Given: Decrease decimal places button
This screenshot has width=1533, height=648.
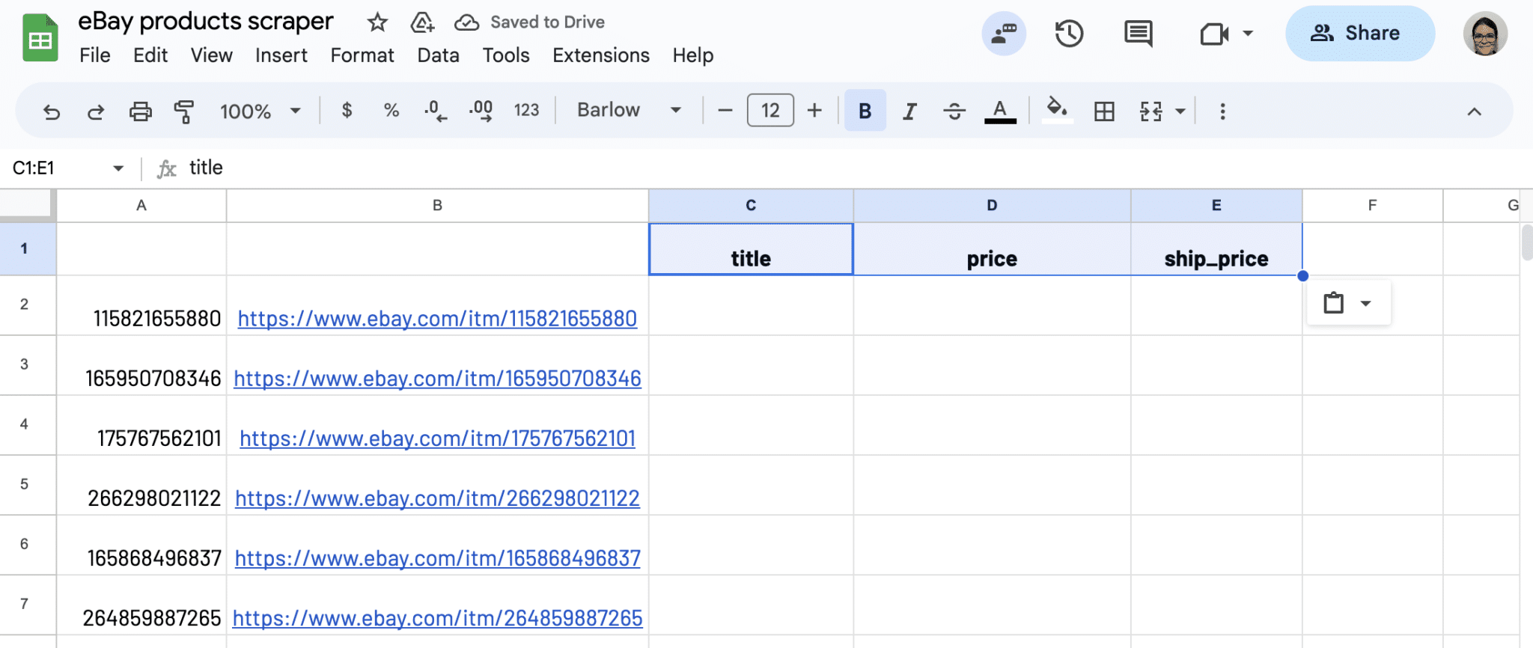Looking at the screenshot, I should (436, 111).
